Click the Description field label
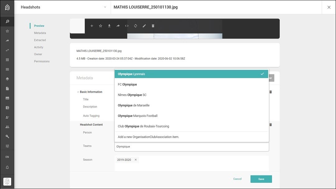 point(90,107)
